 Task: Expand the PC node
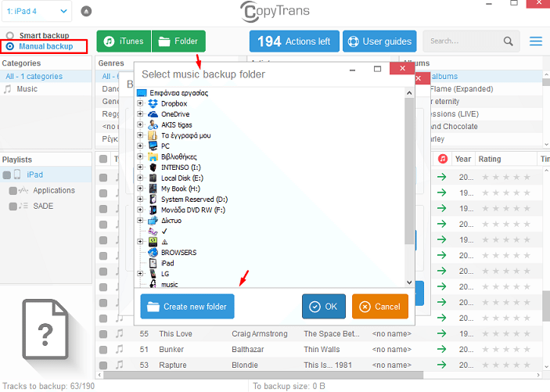coord(140,146)
